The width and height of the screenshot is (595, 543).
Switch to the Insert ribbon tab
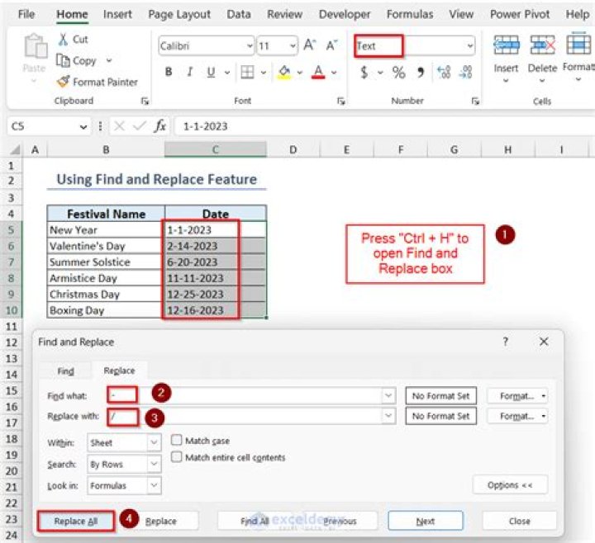click(x=117, y=14)
